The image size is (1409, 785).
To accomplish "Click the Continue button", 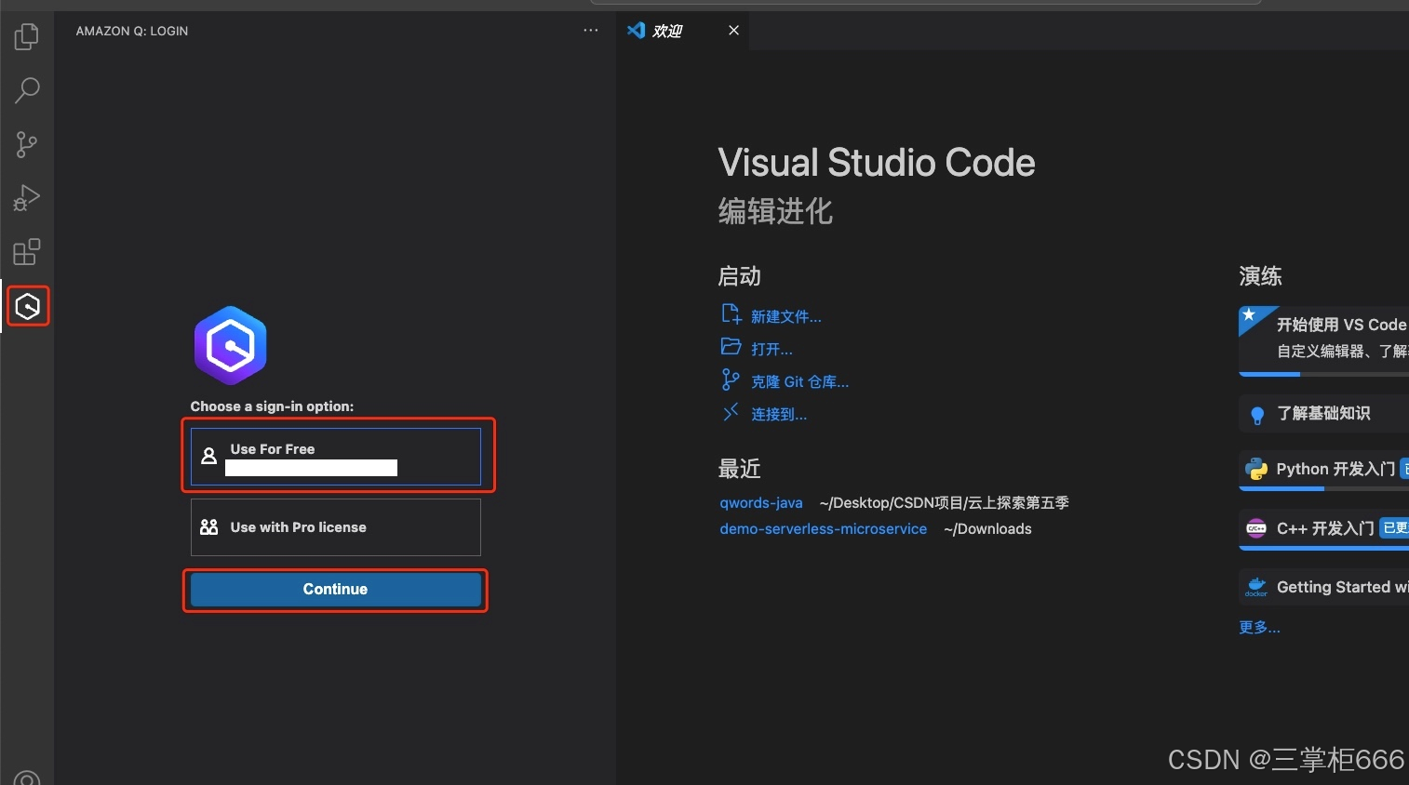I will [x=336, y=590].
